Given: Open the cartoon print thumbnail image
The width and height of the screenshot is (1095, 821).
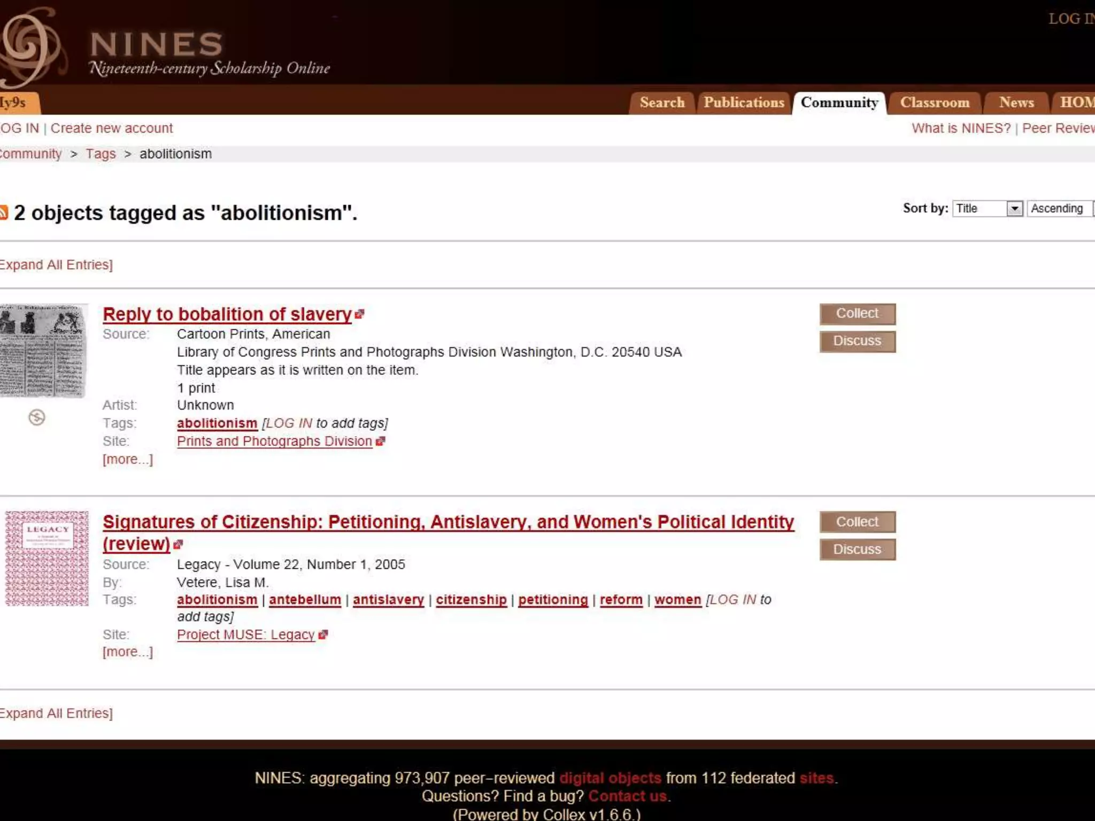Looking at the screenshot, I should [43, 351].
